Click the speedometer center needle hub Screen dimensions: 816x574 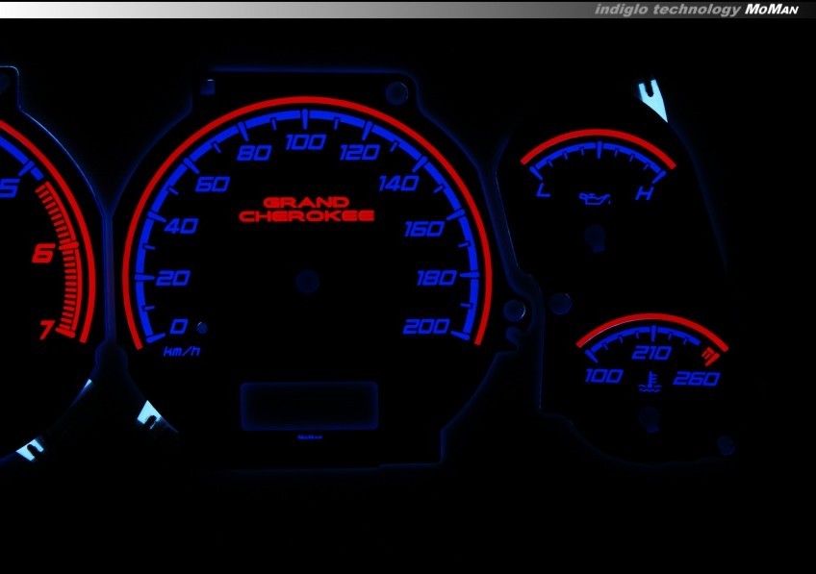[307, 281]
